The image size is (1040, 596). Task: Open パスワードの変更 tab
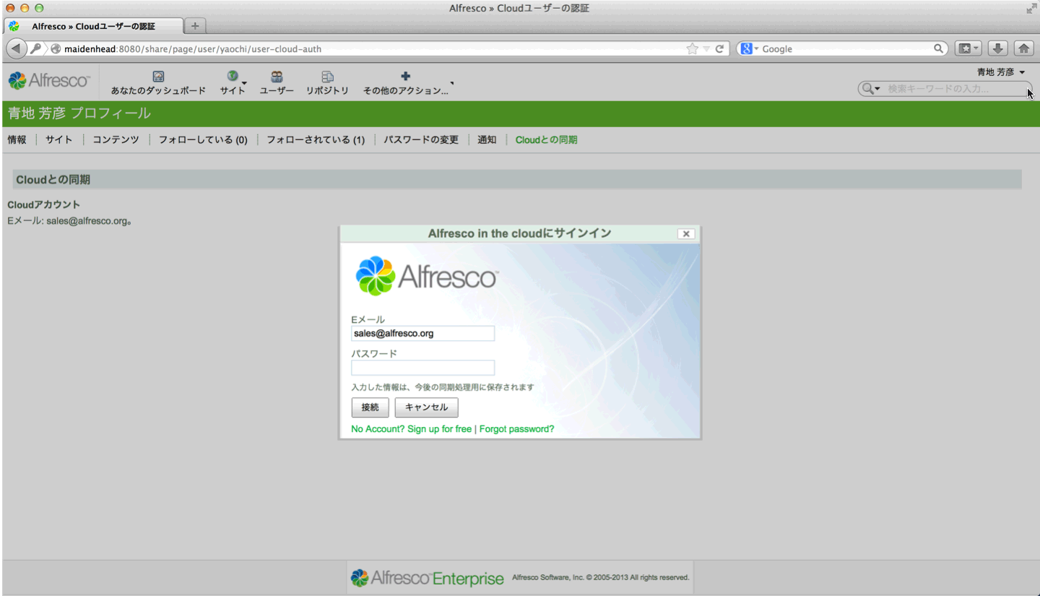point(421,139)
